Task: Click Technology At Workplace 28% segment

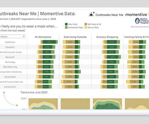Action: [x=40, y=62]
